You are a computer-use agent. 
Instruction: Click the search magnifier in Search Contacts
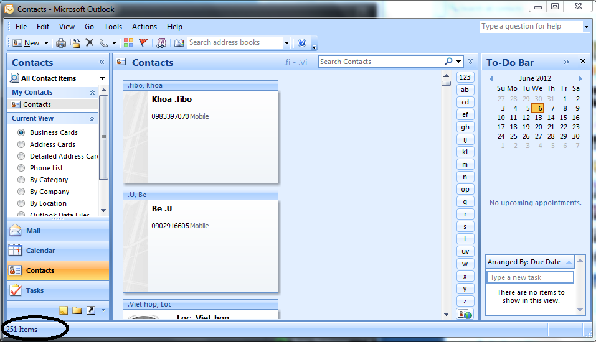(449, 61)
